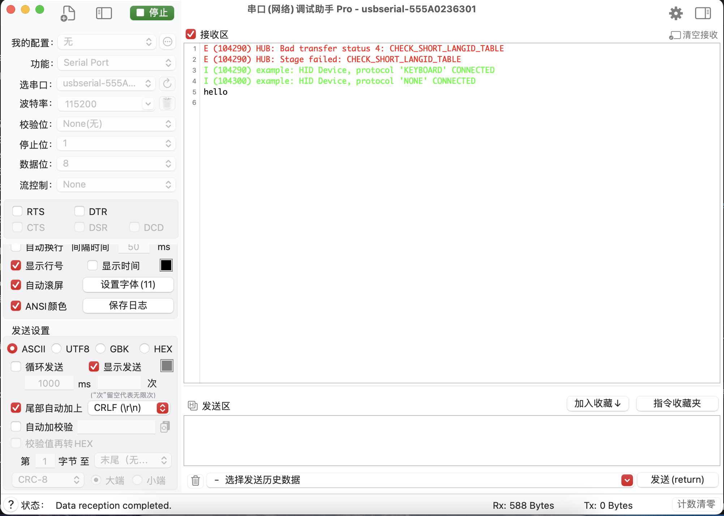The width and height of the screenshot is (724, 516).
Task: Click 'Data reception completed.' status text
Action: click(x=113, y=506)
